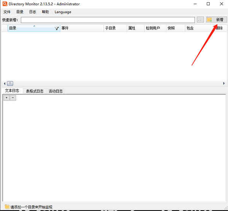Open the 帮助 menu
Viewport: 228px width, 211px height.
[x=45, y=12]
